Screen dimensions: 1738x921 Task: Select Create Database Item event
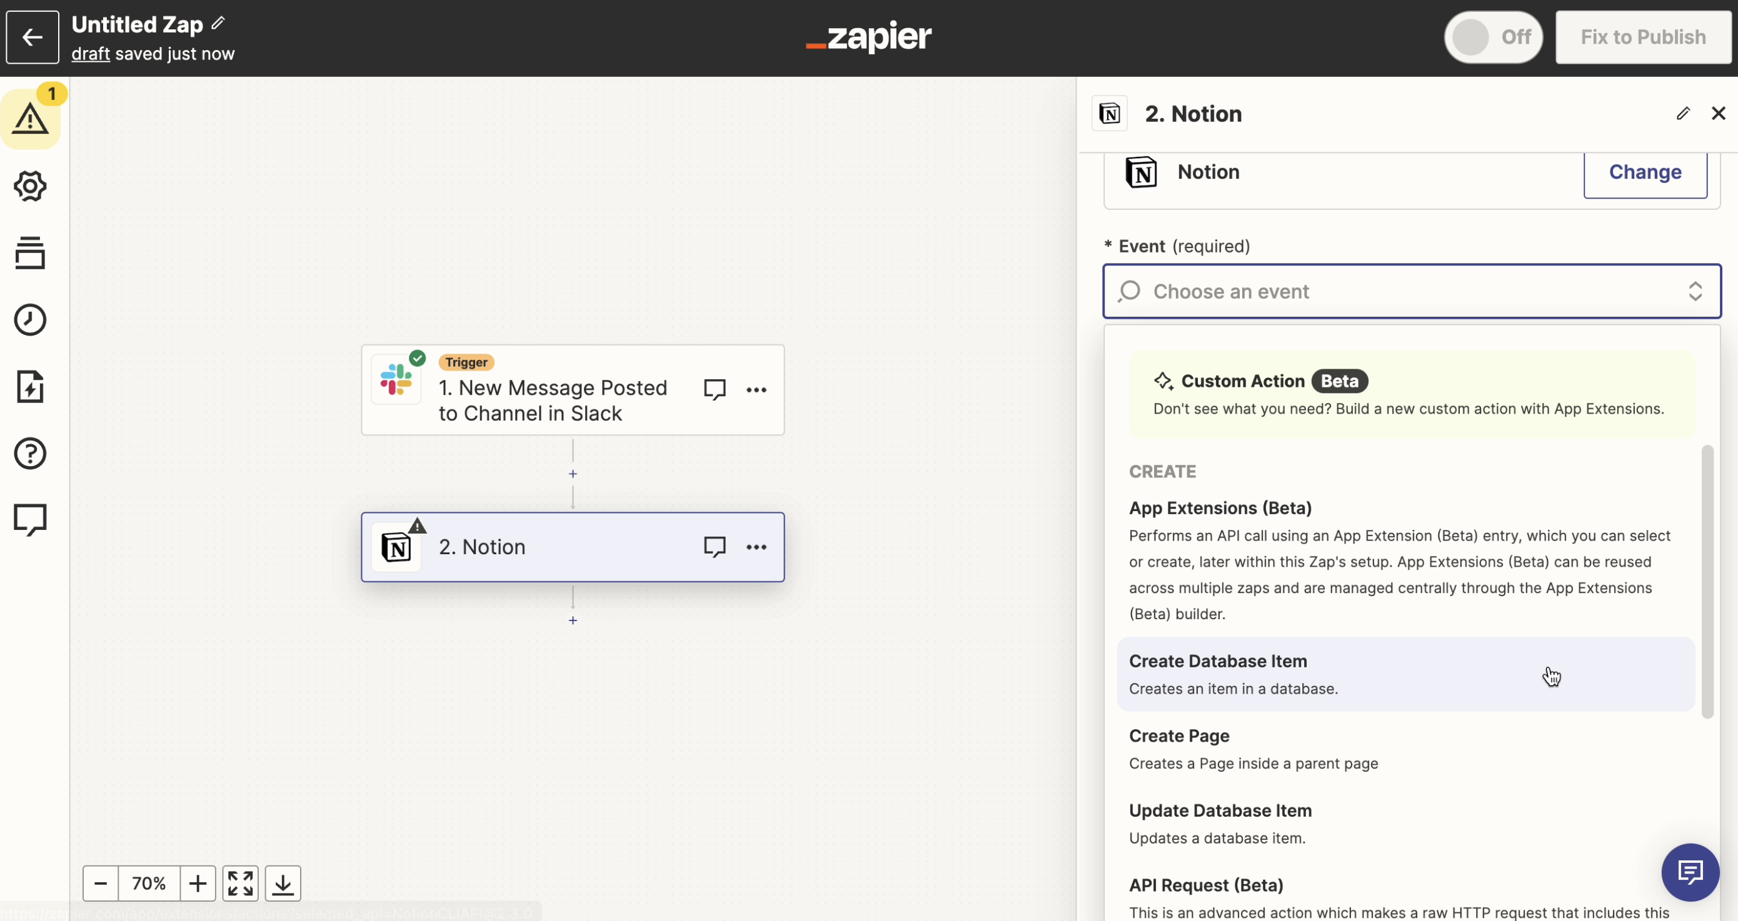click(1218, 662)
